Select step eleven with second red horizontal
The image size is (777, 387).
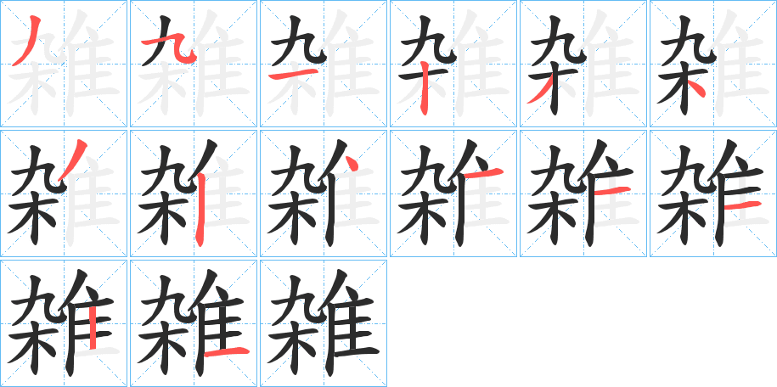point(583,193)
